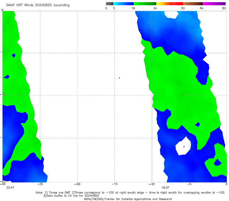Click the yellow-orange segment of the color bar
The width and height of the screenshot is (229, 201).
[164, 4]
